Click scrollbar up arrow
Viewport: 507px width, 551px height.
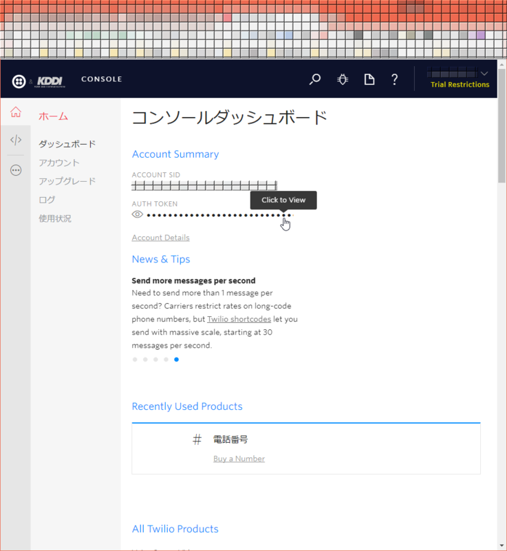coord(502,65)
